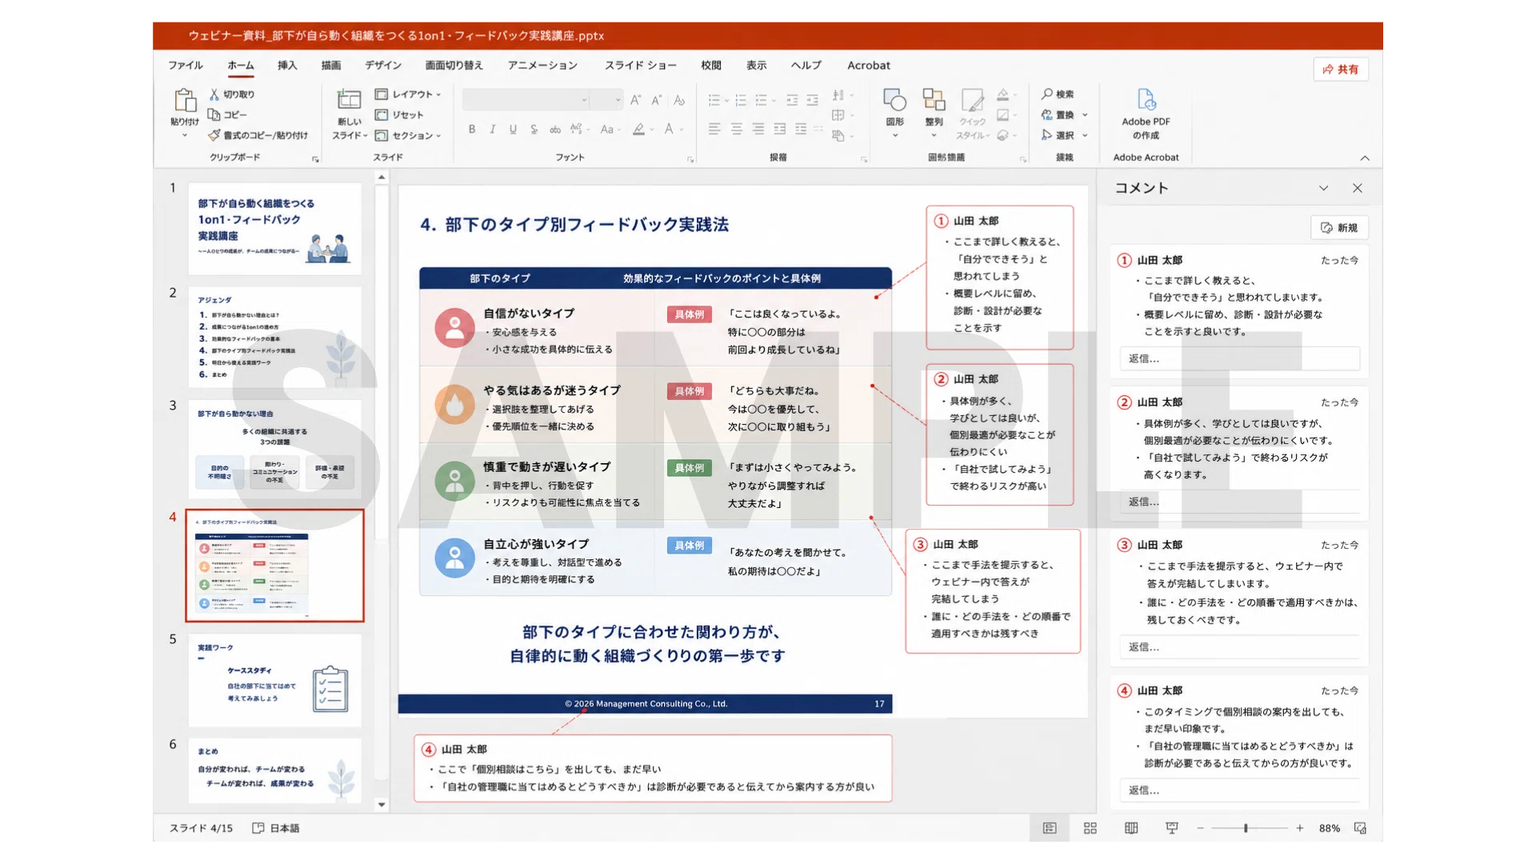Image resolution: width=1536 pixels, height=864 pixels.
Task: Click the Format Painter (書式のコピー/貼り付け) icon
Action: pos(214,135)
